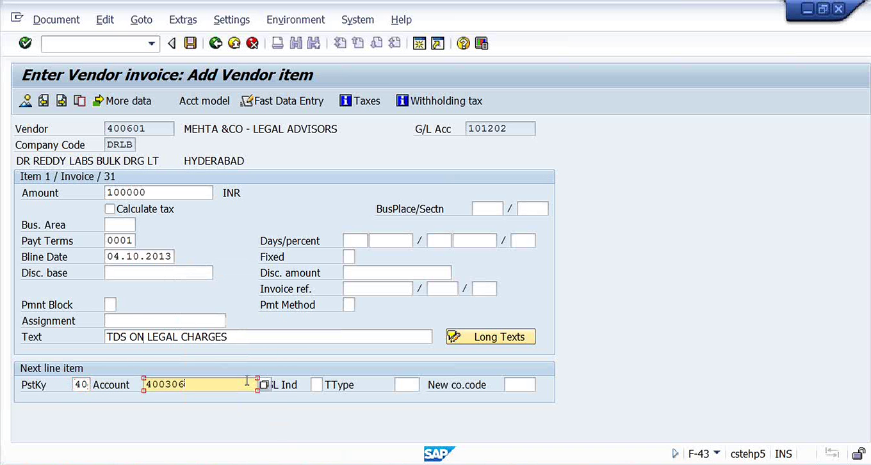Click the Acct model button
Image resolution: width=871 pixels, height=465 pixels.
coord(204,100)
